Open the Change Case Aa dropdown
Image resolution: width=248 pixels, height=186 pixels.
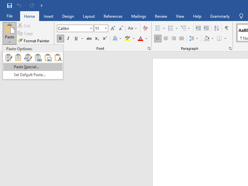(132, 28)
